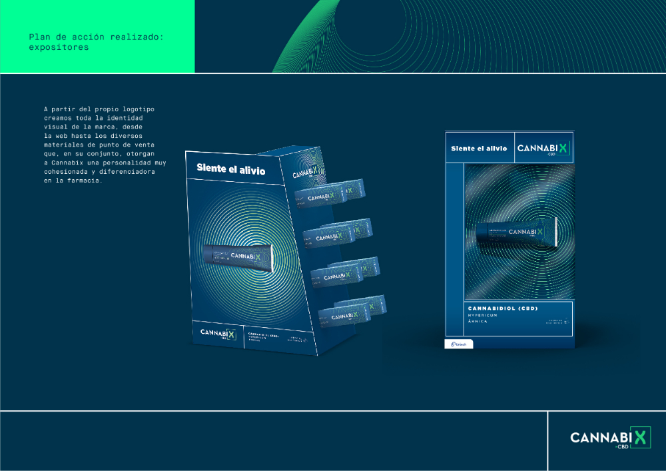Click the concentric circles header graphic
The height and width of the screenshot is (471, 666).
coord(468,37)
